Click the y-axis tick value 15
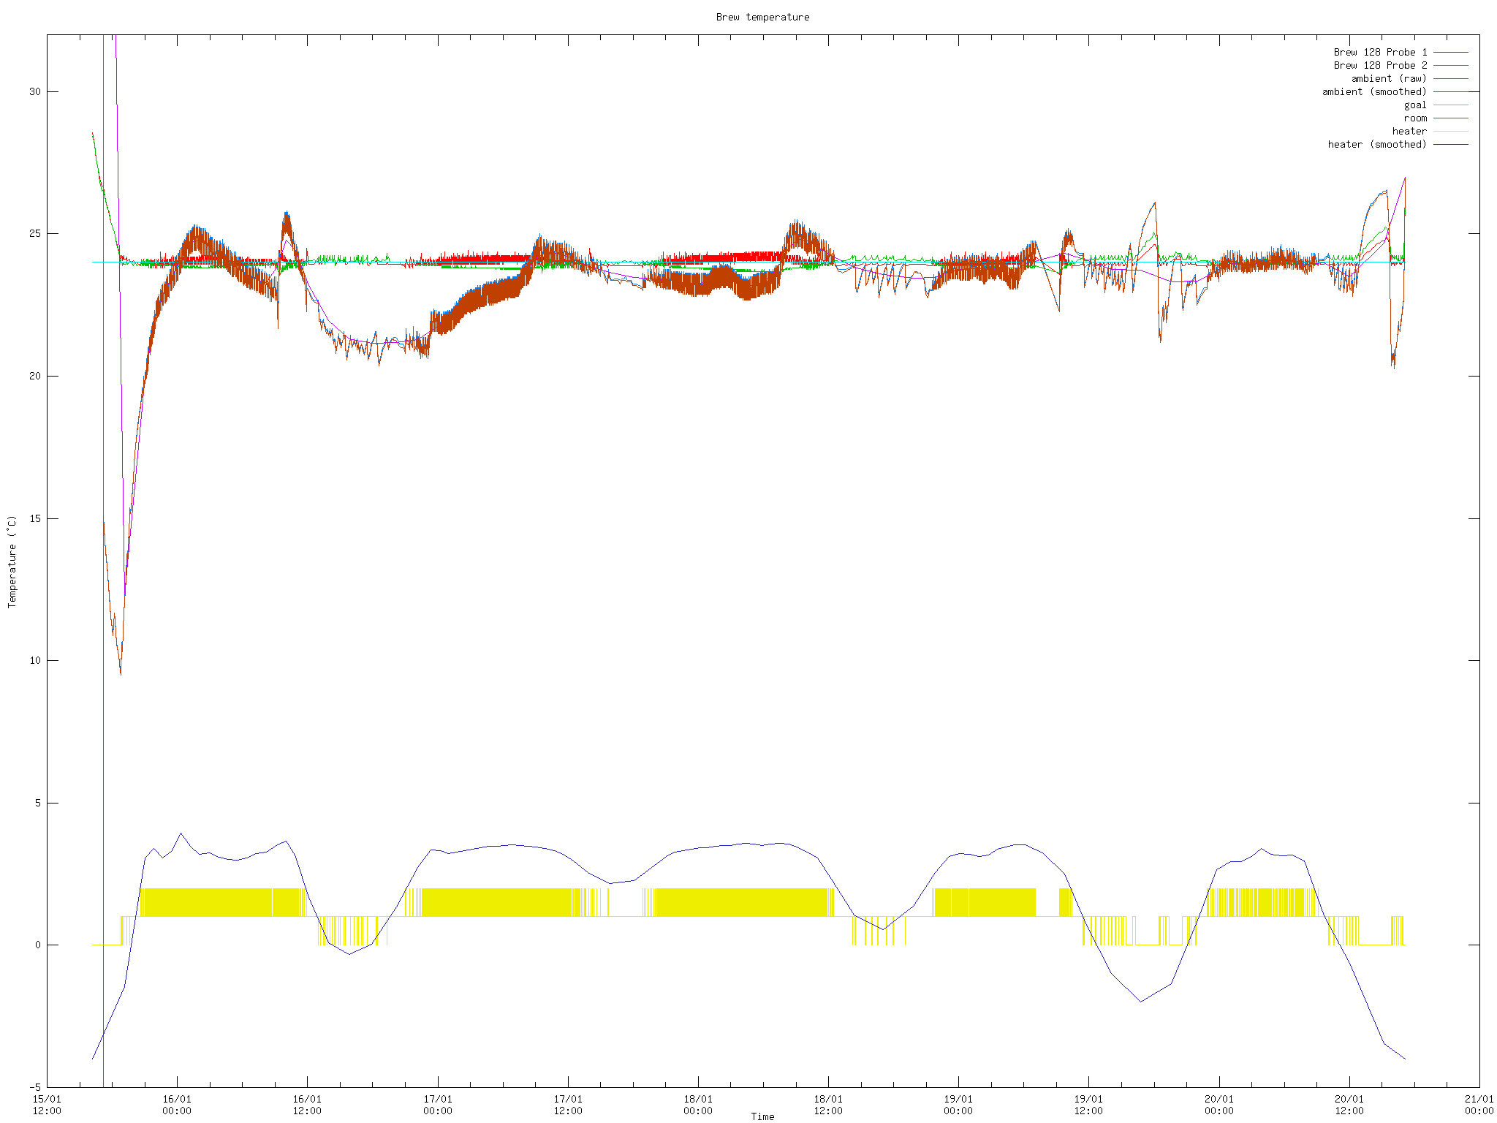The width and height of the screenshot is (1497, 1123). coord(35,518)
